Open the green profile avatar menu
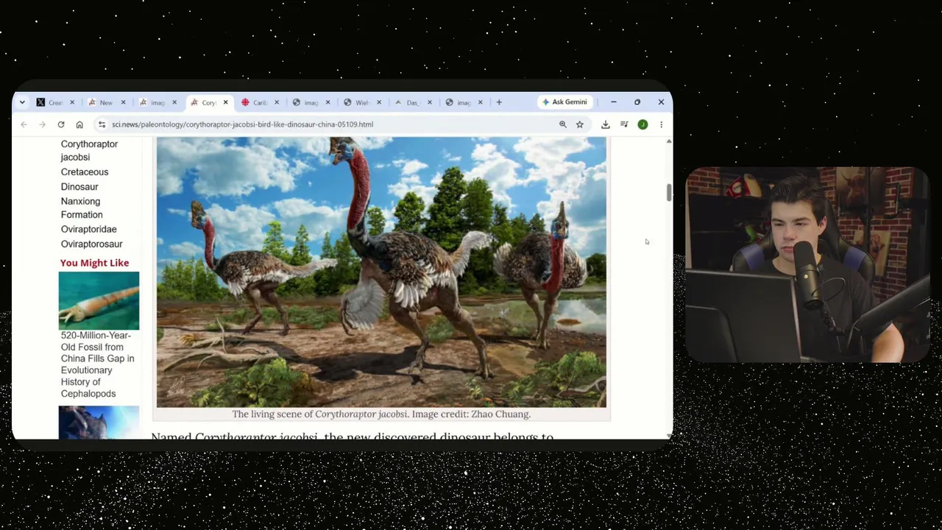Image resolution: width=942 pixels, height=530 pixels. (642, 124)
